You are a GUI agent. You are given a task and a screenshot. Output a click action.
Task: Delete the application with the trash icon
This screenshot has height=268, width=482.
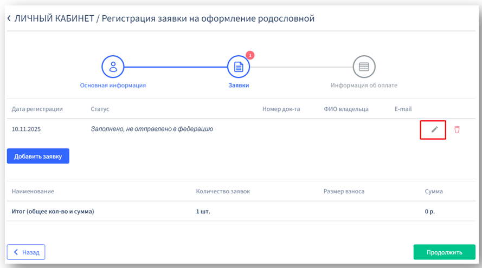pos(457,129)
